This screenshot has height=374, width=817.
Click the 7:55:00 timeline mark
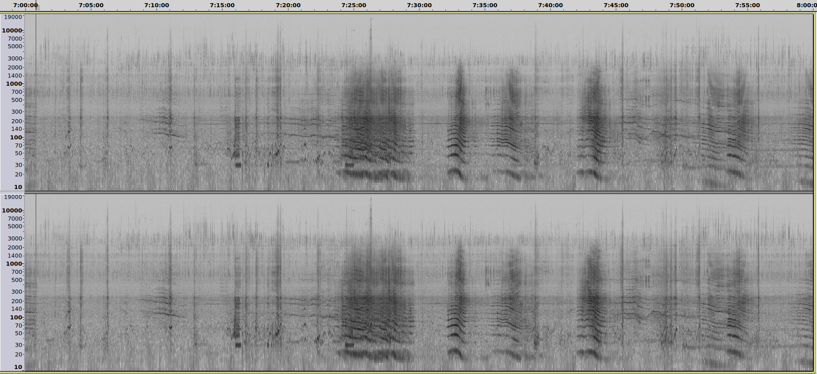click(747, 5)
